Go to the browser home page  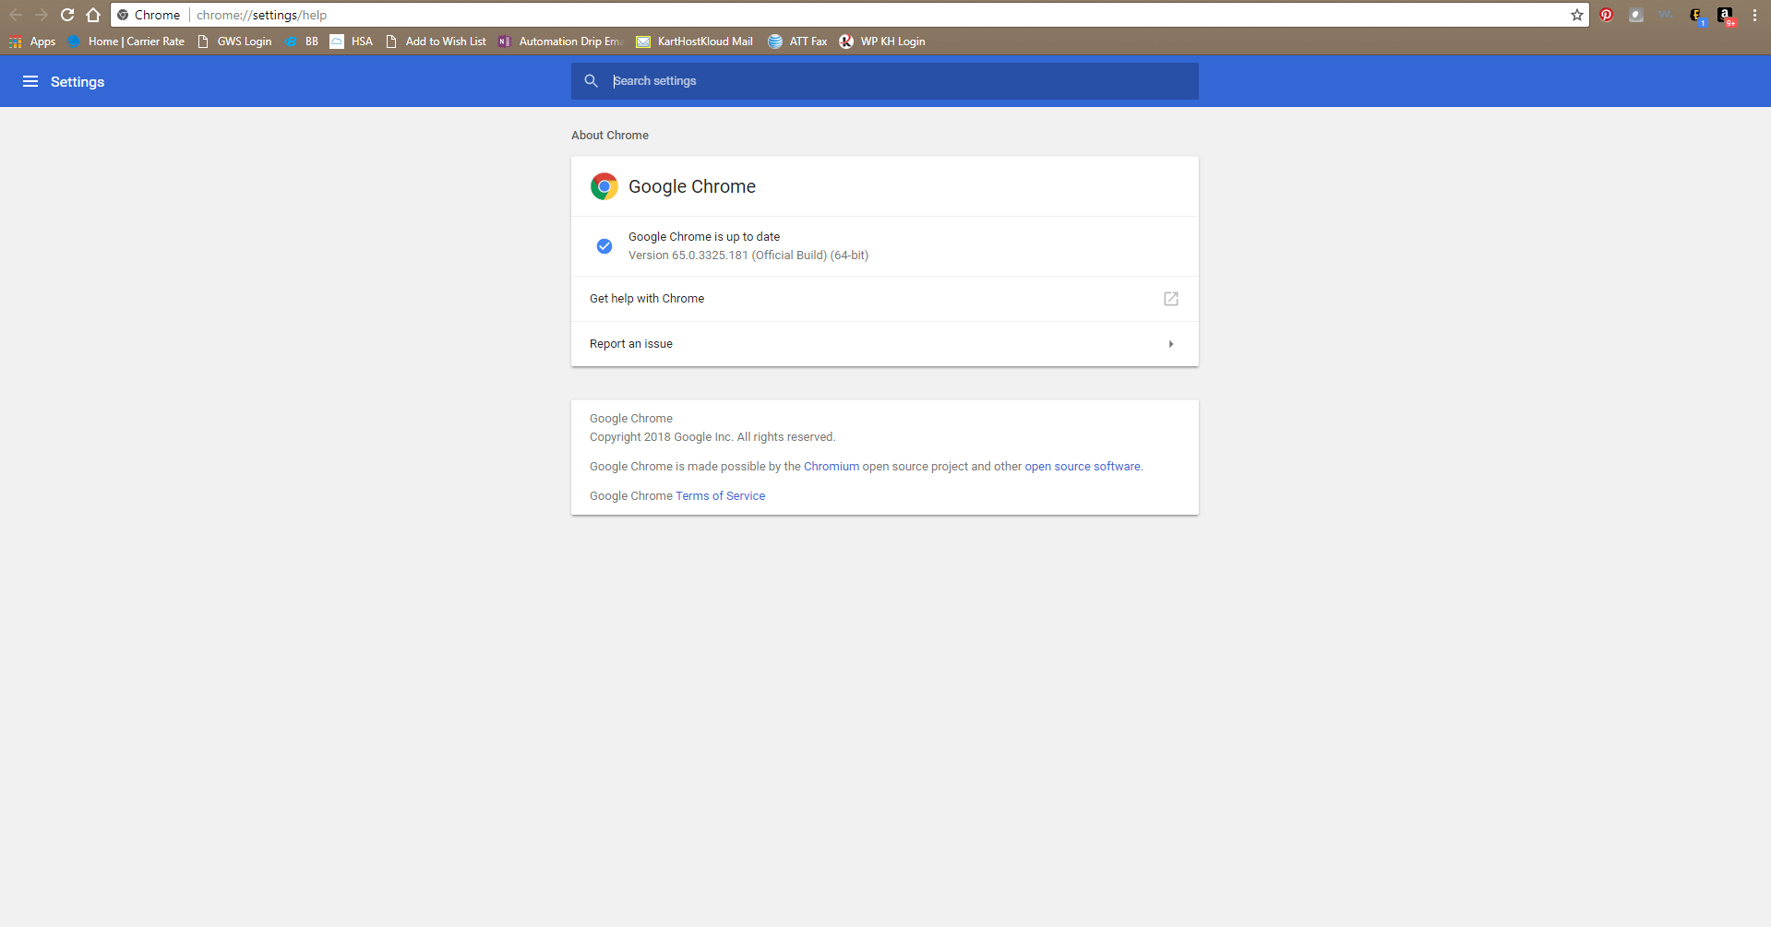(93, 15)
